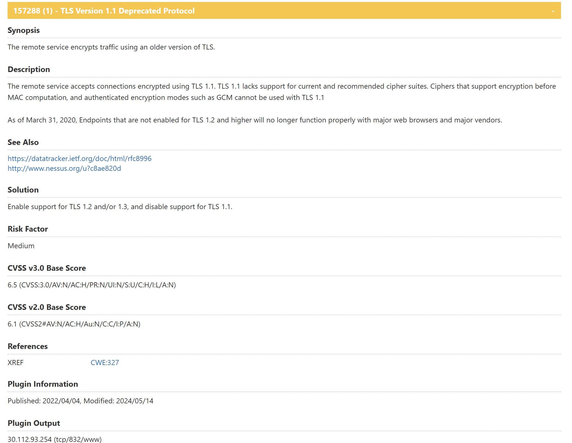This screenshot has height=443, width=572.
Task: Open the CWE:327 reference link
Action: [x=105, y=363]
